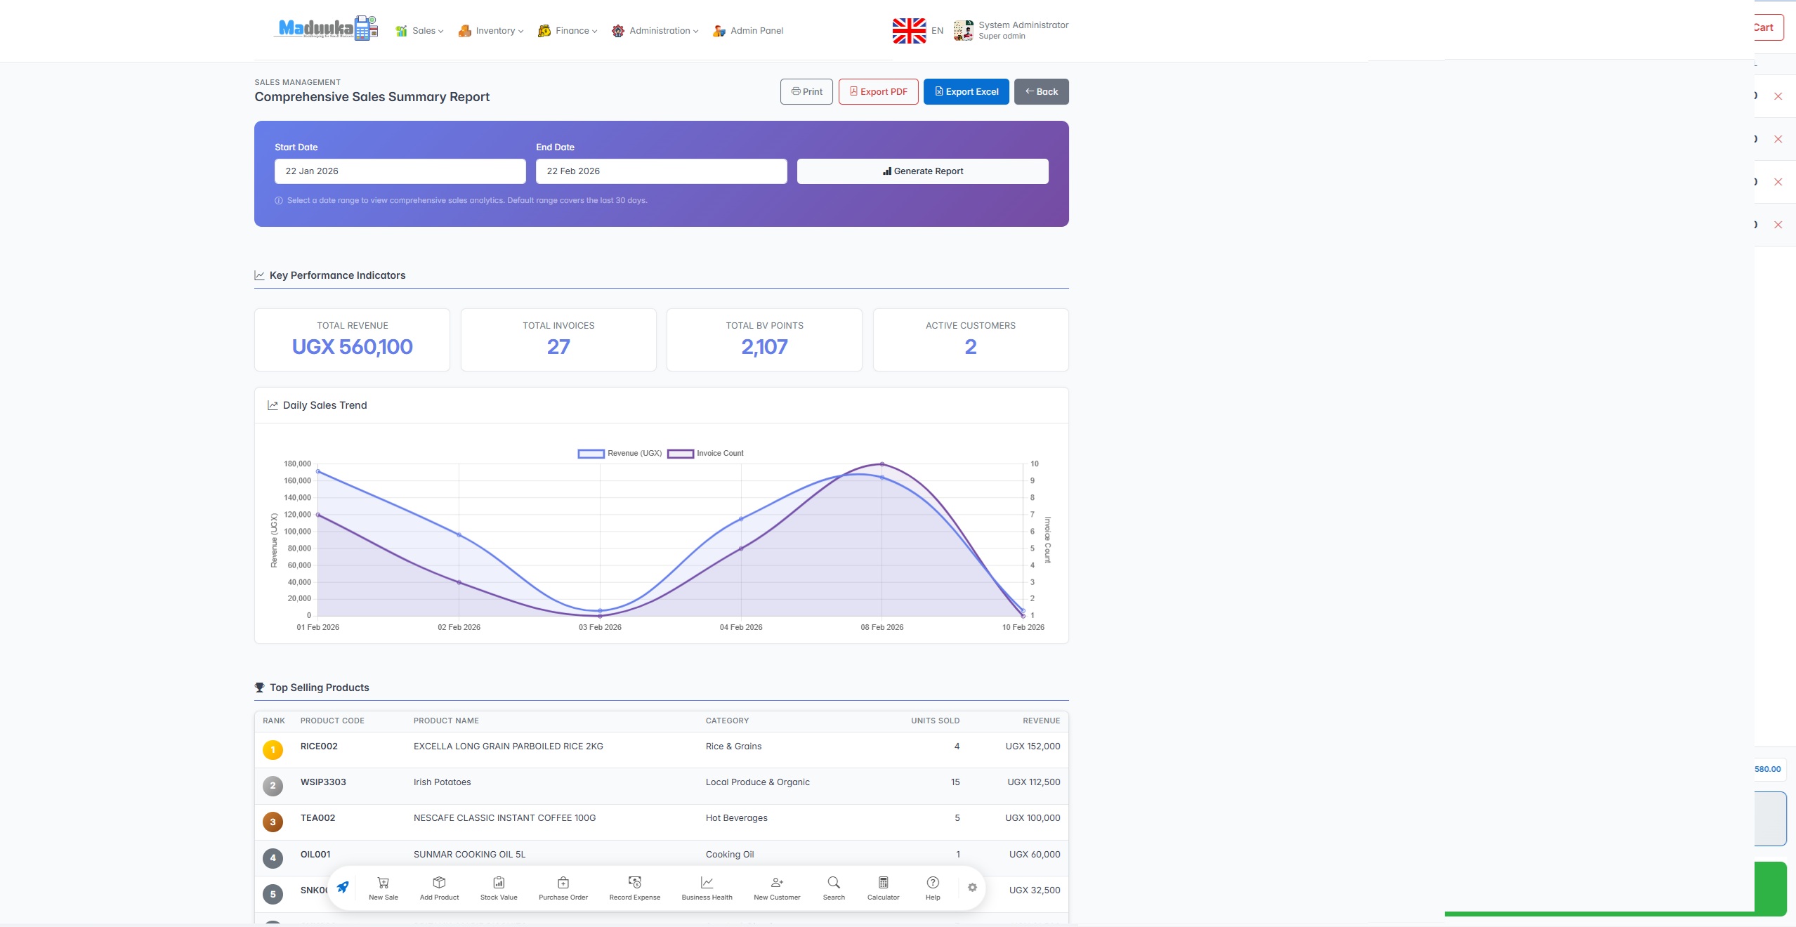The height and width of the screenshot is (927, 1796).
Task: Expand the Sales dropdown menu
Action: (420, 31)
